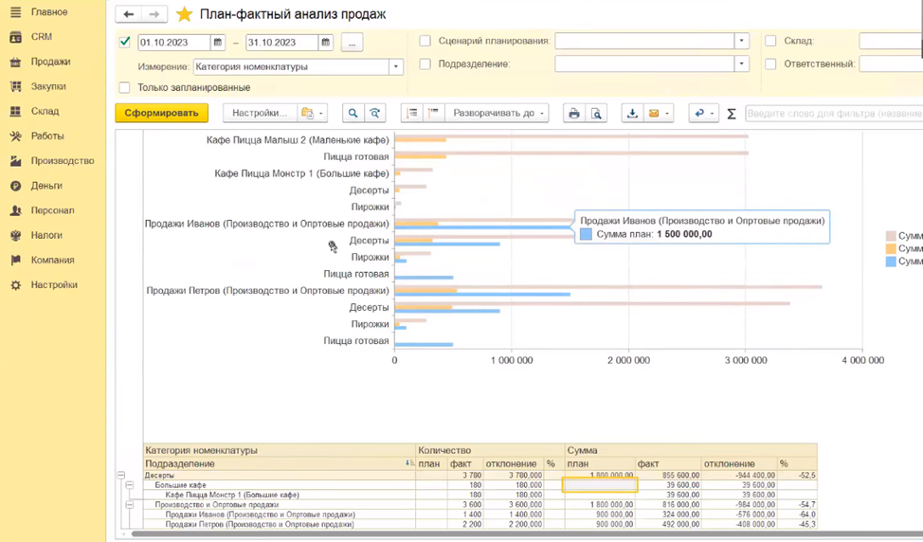Click the filter word search input field
Screen dimensions: 923x542
[x=832, y=114]
